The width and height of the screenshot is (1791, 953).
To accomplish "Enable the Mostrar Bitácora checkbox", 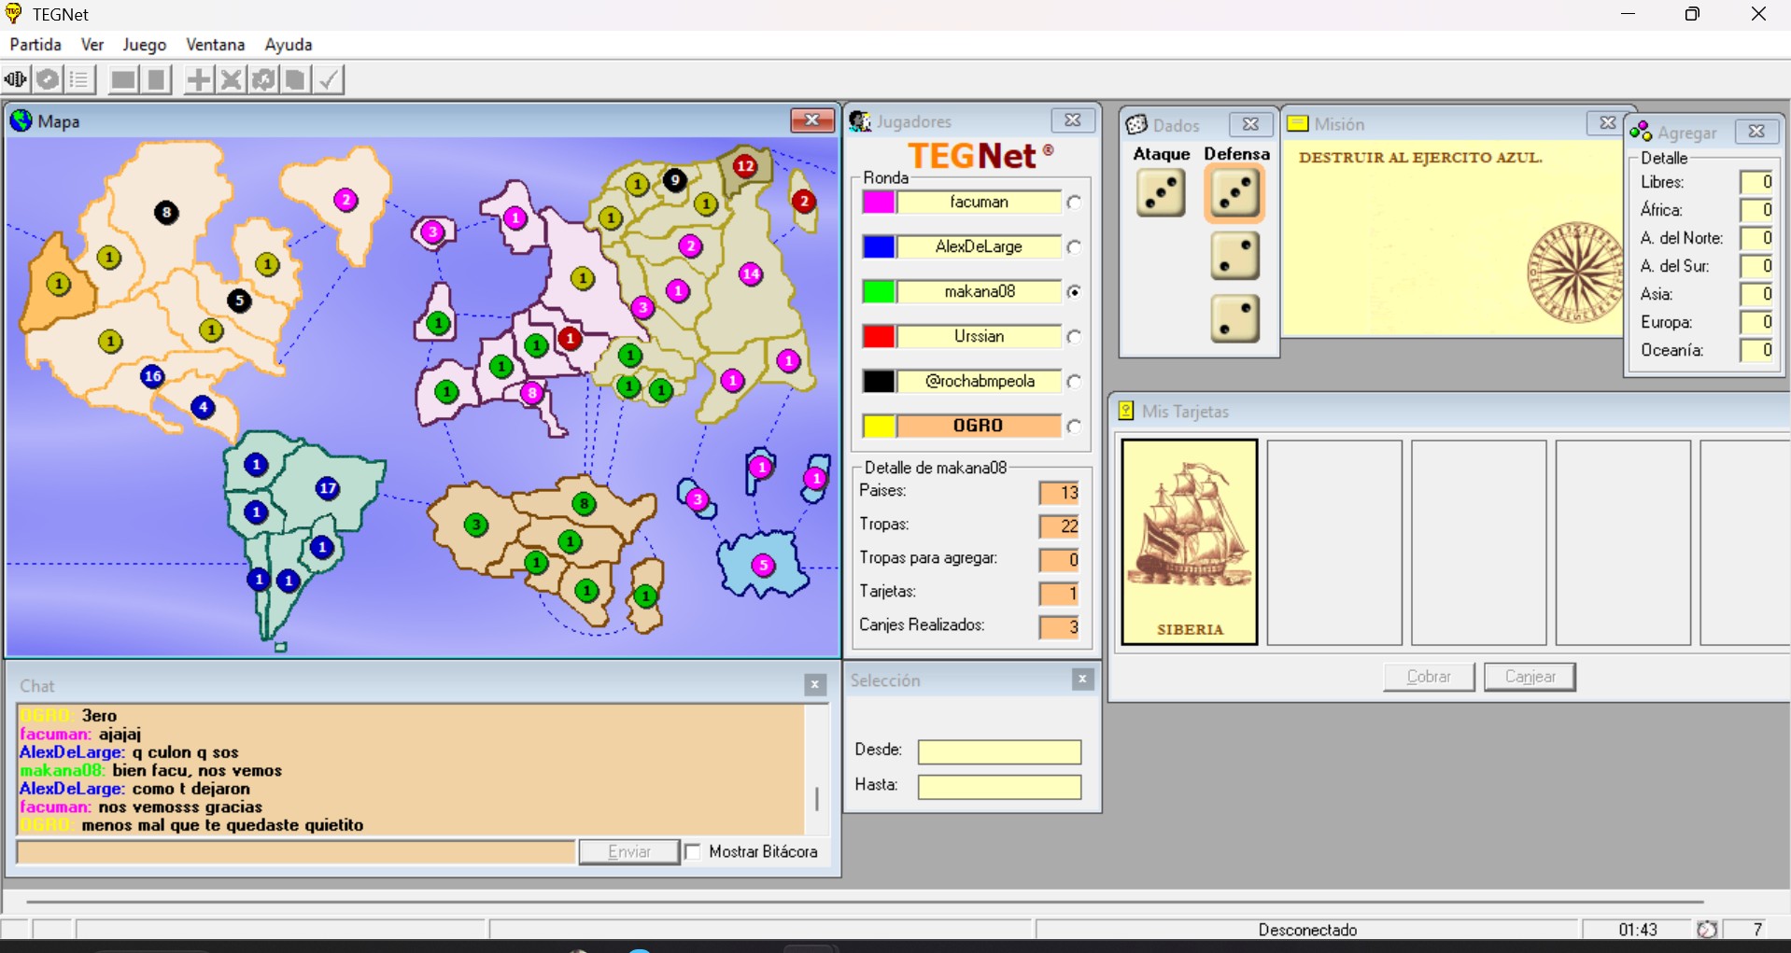I will 693,852.
